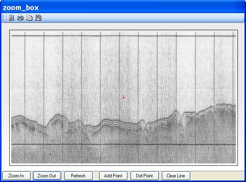Click the Add Point button
Image resolution: width=246 pixels, height=182 pixels.
[113, 176]
